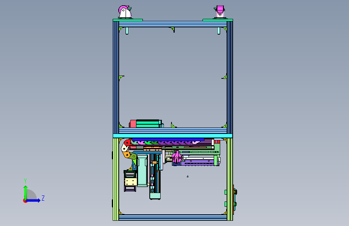Select the top blue aluminum frame beam
This screenshot has height=226, width=349.
[x=173, y=24]
